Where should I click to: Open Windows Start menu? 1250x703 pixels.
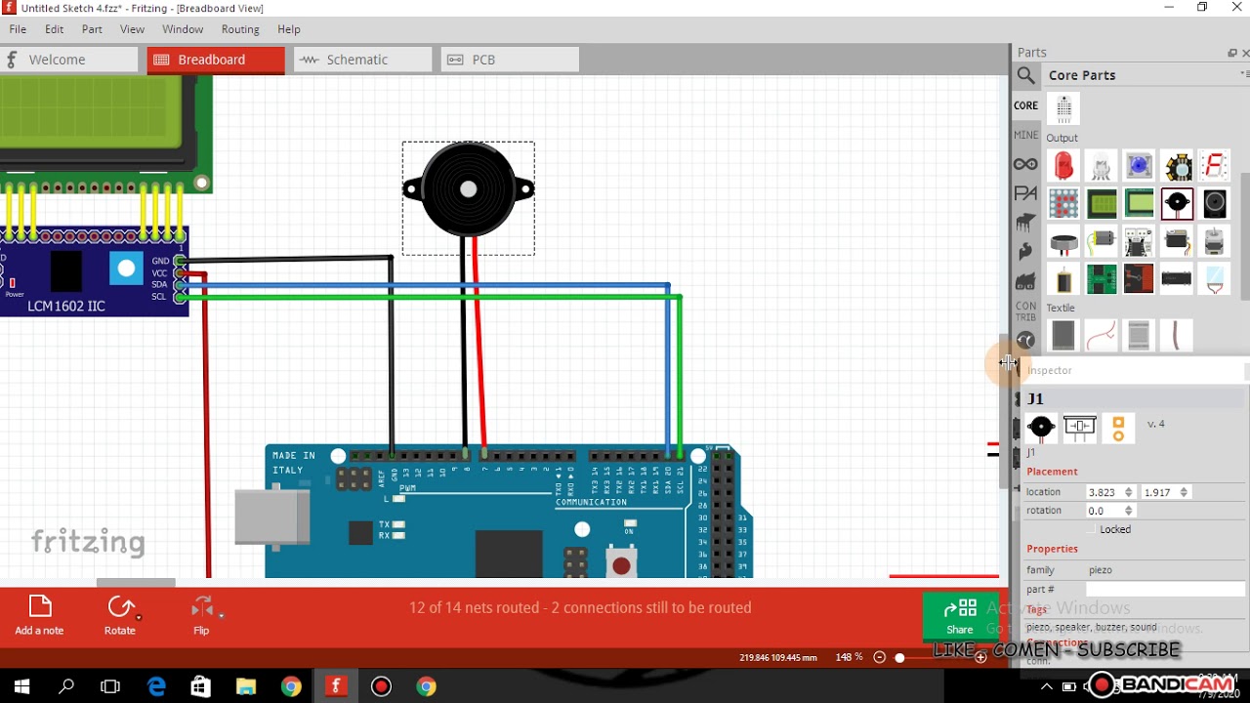(x=21, y=686)
